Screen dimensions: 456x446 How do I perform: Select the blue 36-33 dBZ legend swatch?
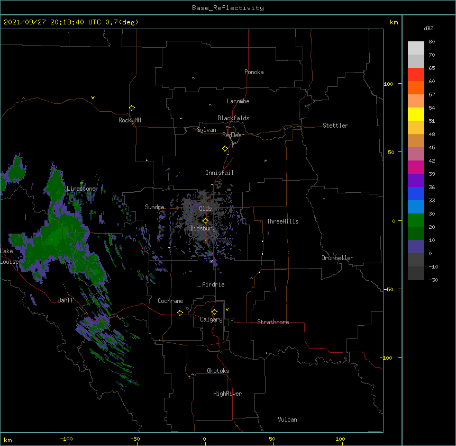416,193
